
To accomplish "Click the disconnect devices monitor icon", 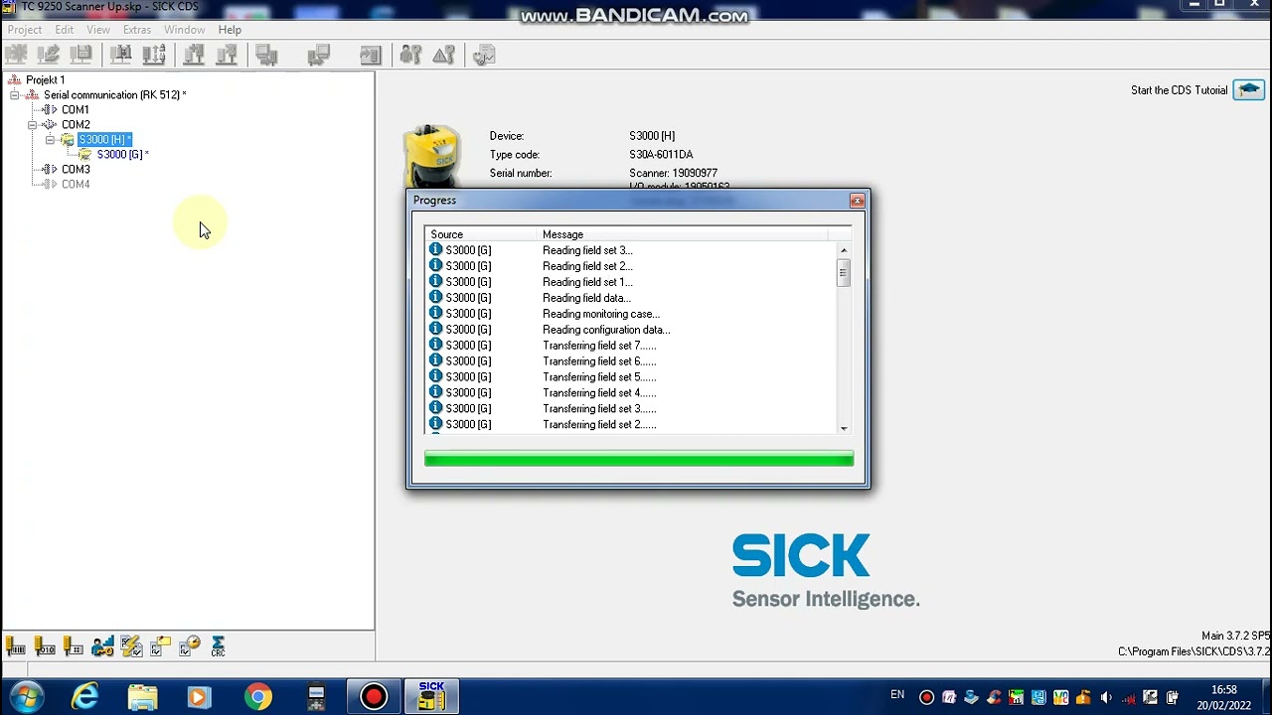I will click(318, 56).
